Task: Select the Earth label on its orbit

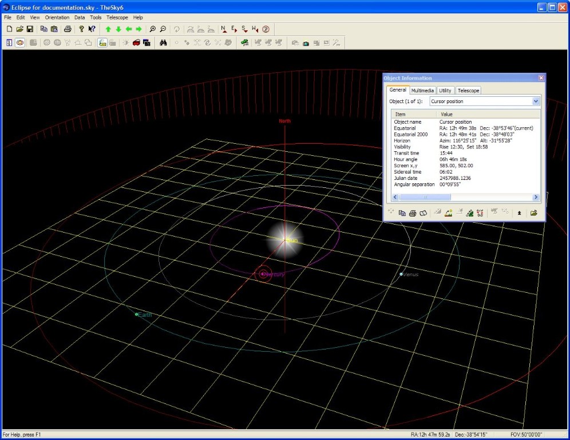Action: [145, 315]
